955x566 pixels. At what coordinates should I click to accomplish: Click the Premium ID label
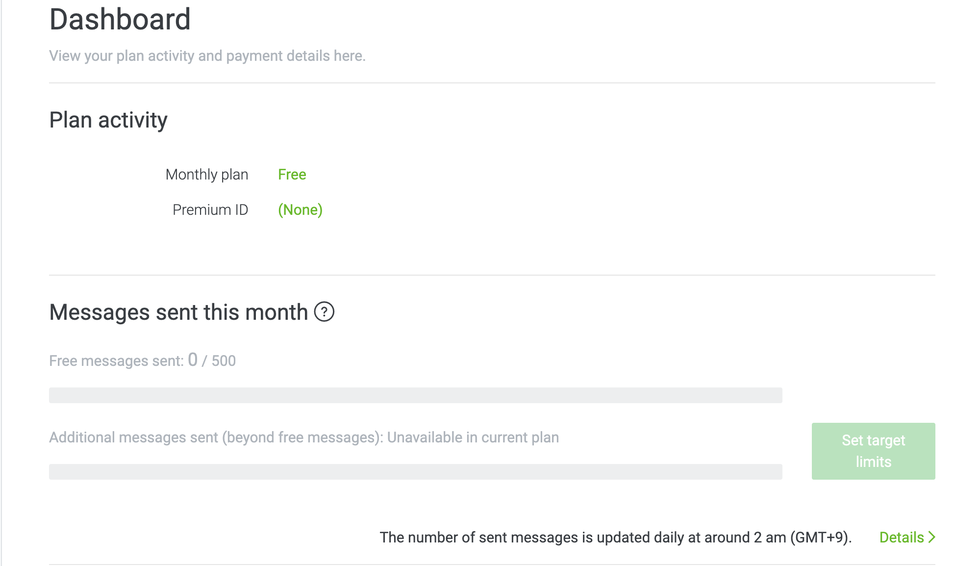click(x=210, y=210)
